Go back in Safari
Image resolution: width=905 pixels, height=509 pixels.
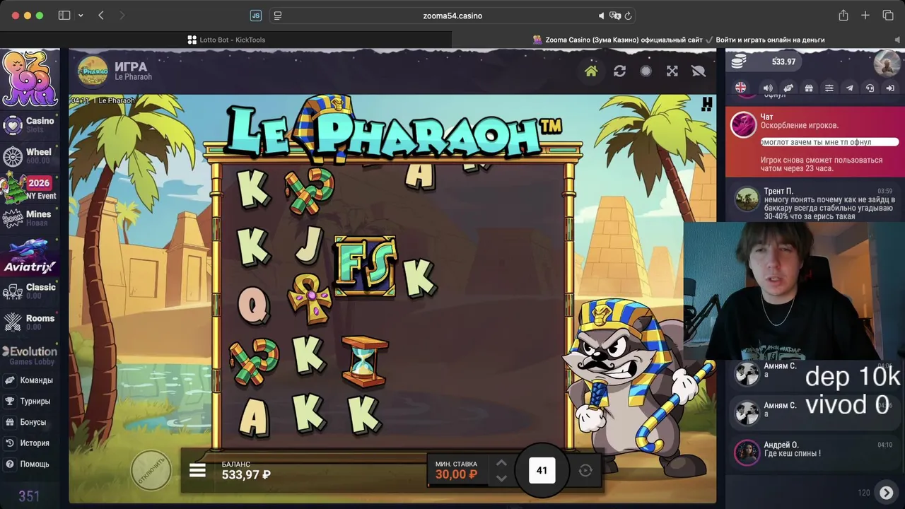coord(101,16)
